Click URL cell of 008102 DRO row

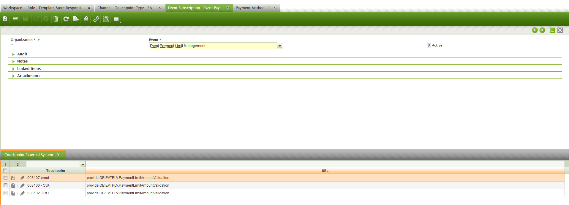[325, 193]
